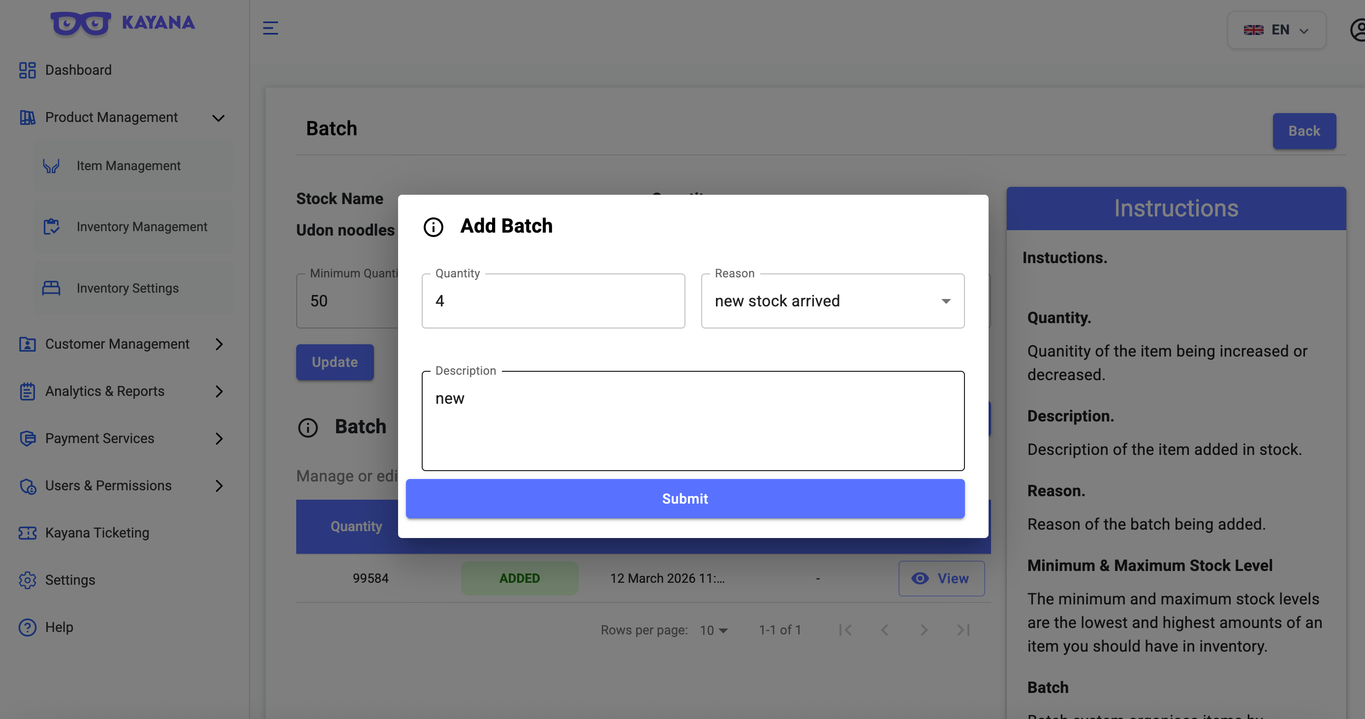This screenshot has height=719, width=1365.
Task: Open Inventory Management submenu entry
Action: [x=133, y=227]
